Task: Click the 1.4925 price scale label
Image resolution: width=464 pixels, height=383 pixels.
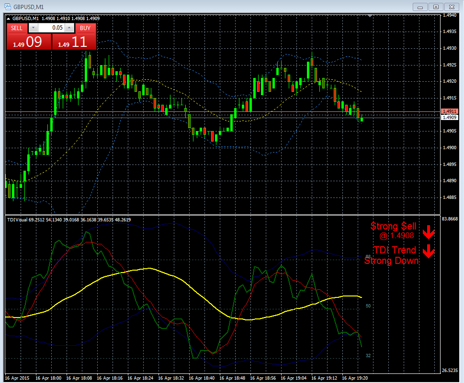Action: pos(450,65)
